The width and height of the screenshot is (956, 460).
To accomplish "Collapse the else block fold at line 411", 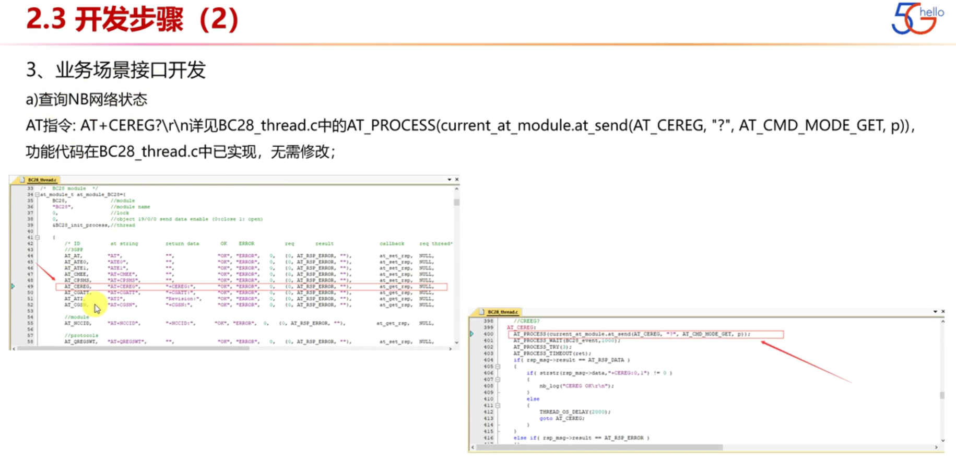I will click(498, 405).
